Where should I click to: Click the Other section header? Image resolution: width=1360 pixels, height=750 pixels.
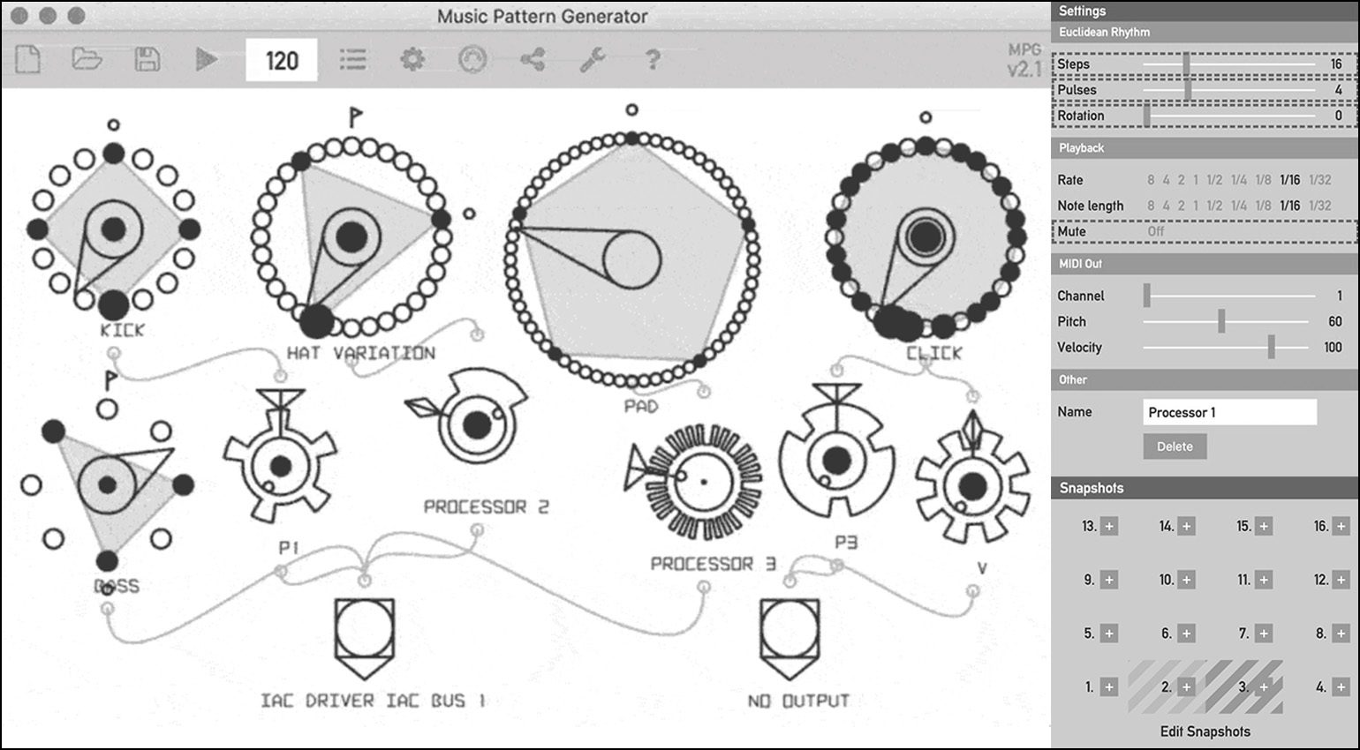(x=1205, y=379)
